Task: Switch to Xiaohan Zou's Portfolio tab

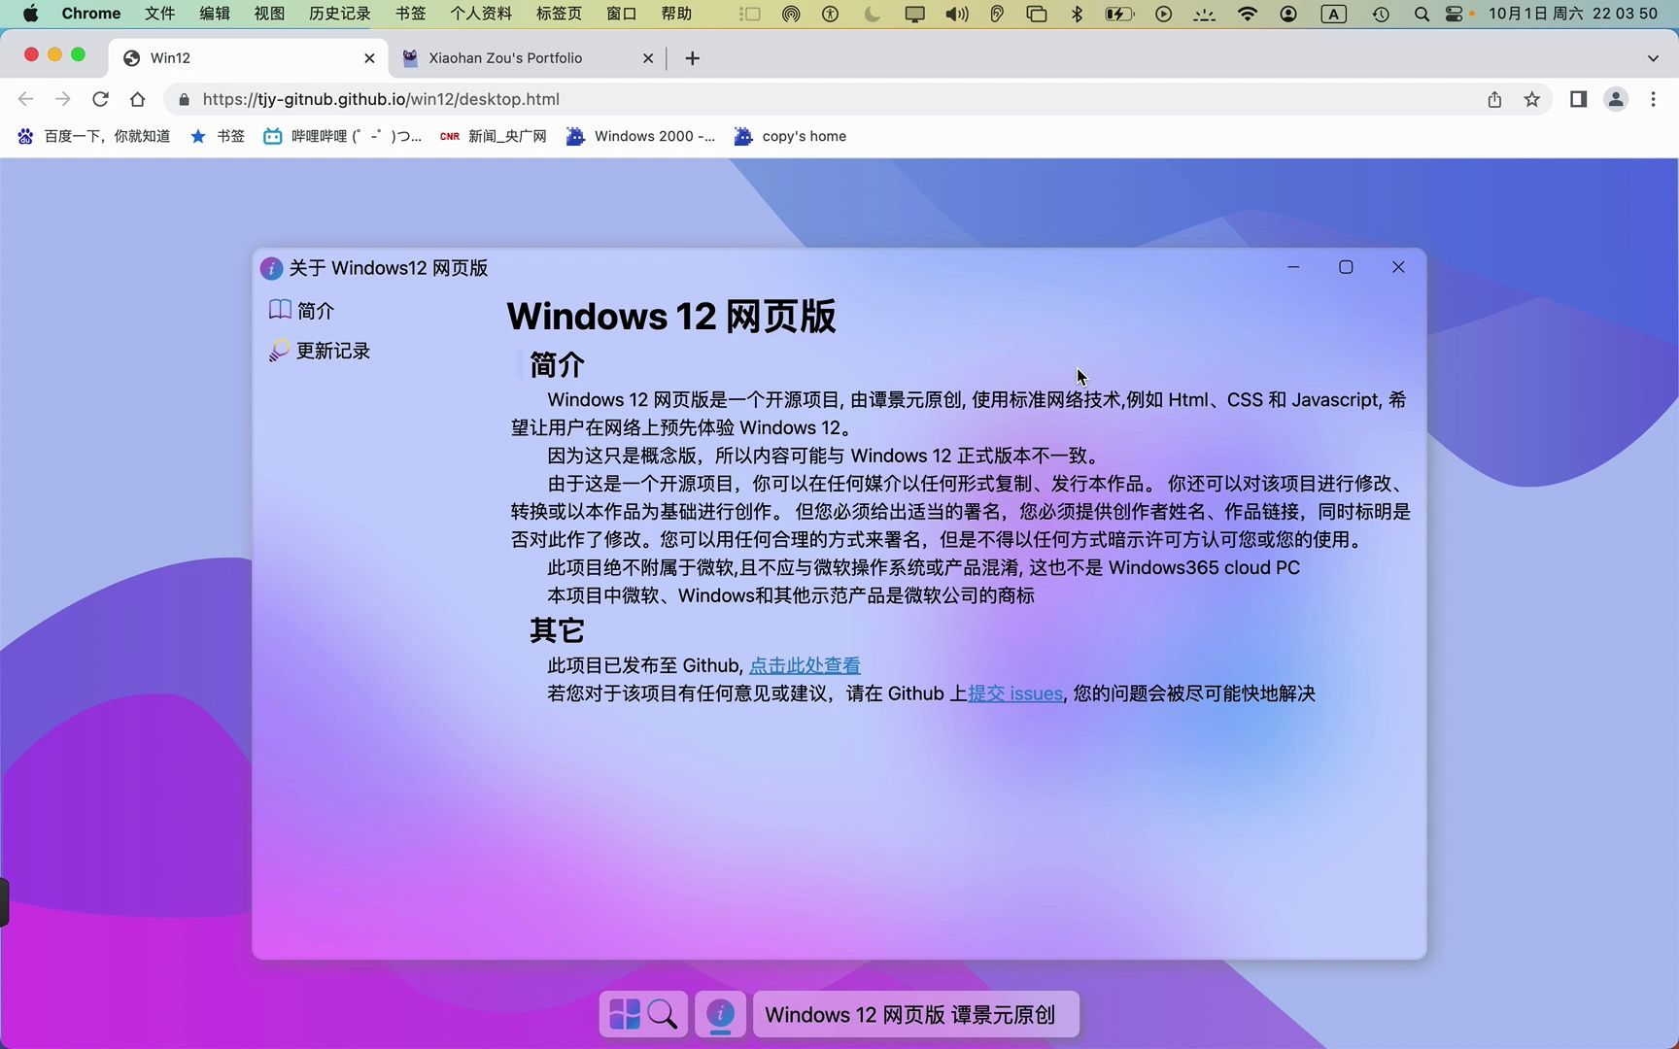Action: click(x=528, y=58)
